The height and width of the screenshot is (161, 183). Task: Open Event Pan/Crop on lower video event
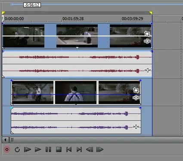(136, 90)
